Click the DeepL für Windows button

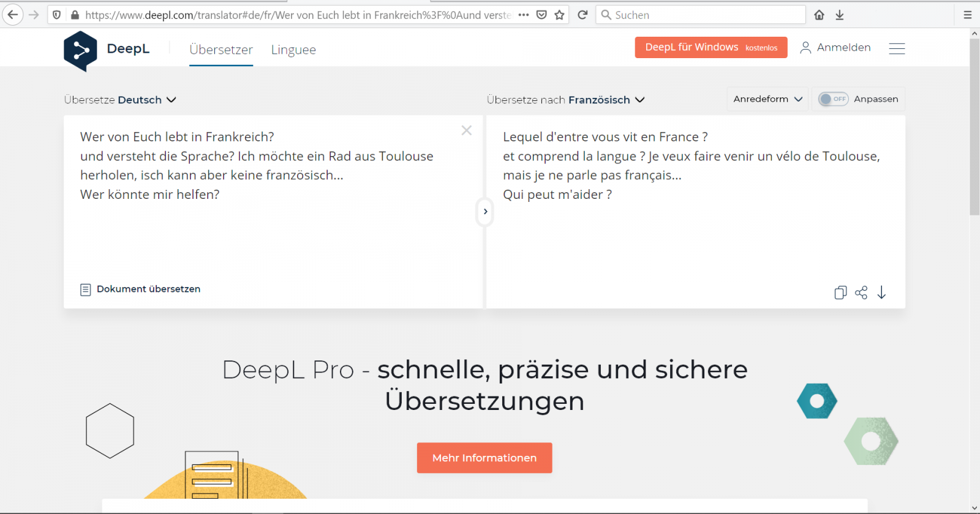[710, 47]
